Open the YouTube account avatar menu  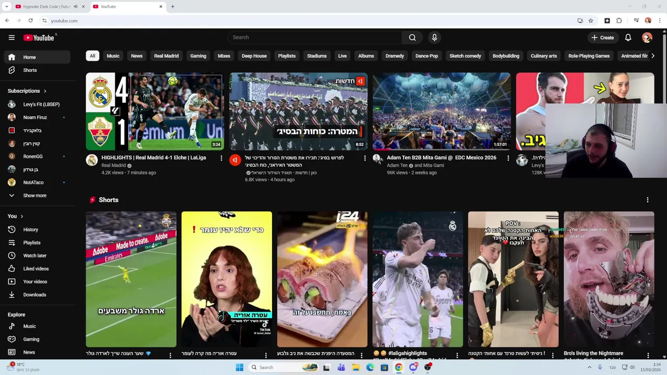(647, 37)
